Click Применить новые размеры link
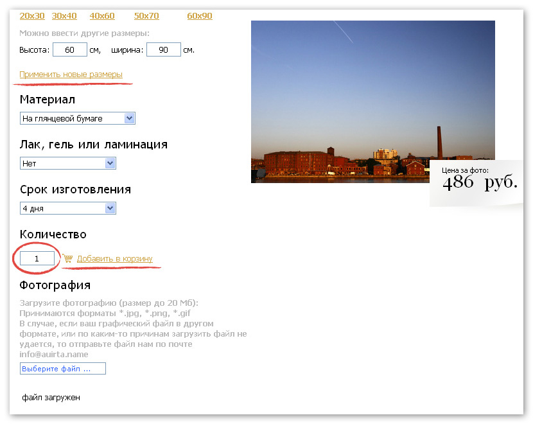The image size is (533, 424). click(71, 75)
